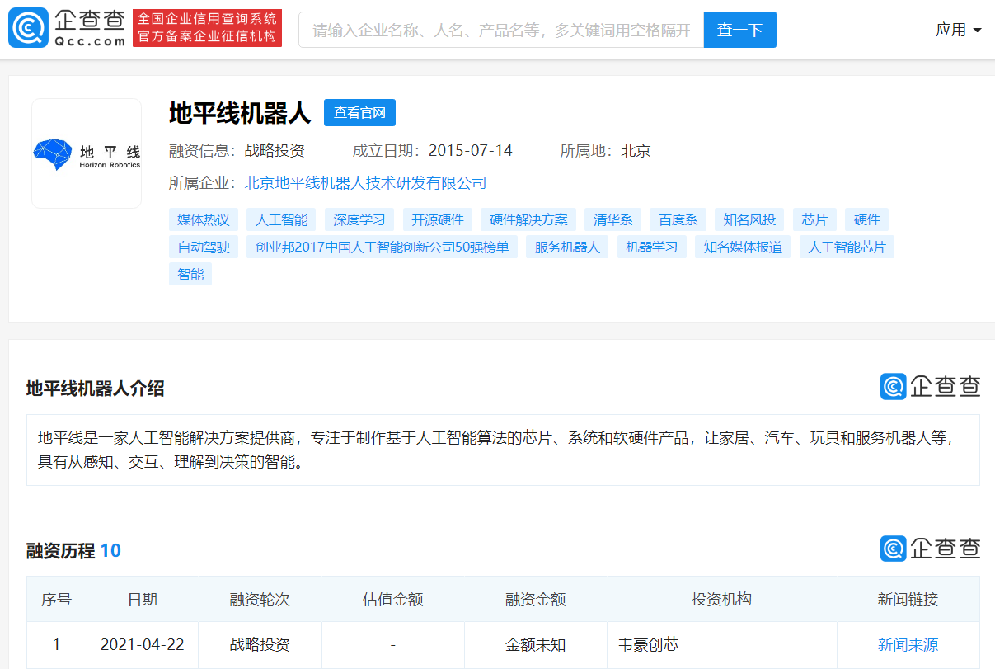This screenshot has width=995, height=669.
Task: Select the 知名媒体报道 tag
Action: point(743,247)
